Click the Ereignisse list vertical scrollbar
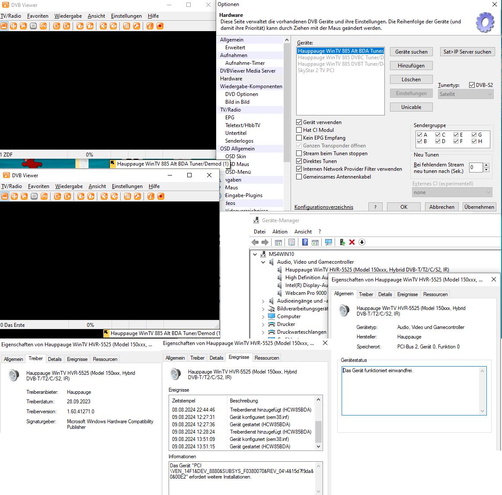The width and height of the screenshot is (502, 495). (x=318, y=423)
